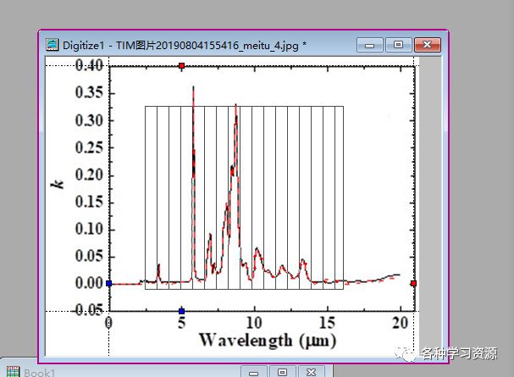
Task: Click the 0.35 y-axis tick label
Action: pyautogui.click(x=89, y=93)
